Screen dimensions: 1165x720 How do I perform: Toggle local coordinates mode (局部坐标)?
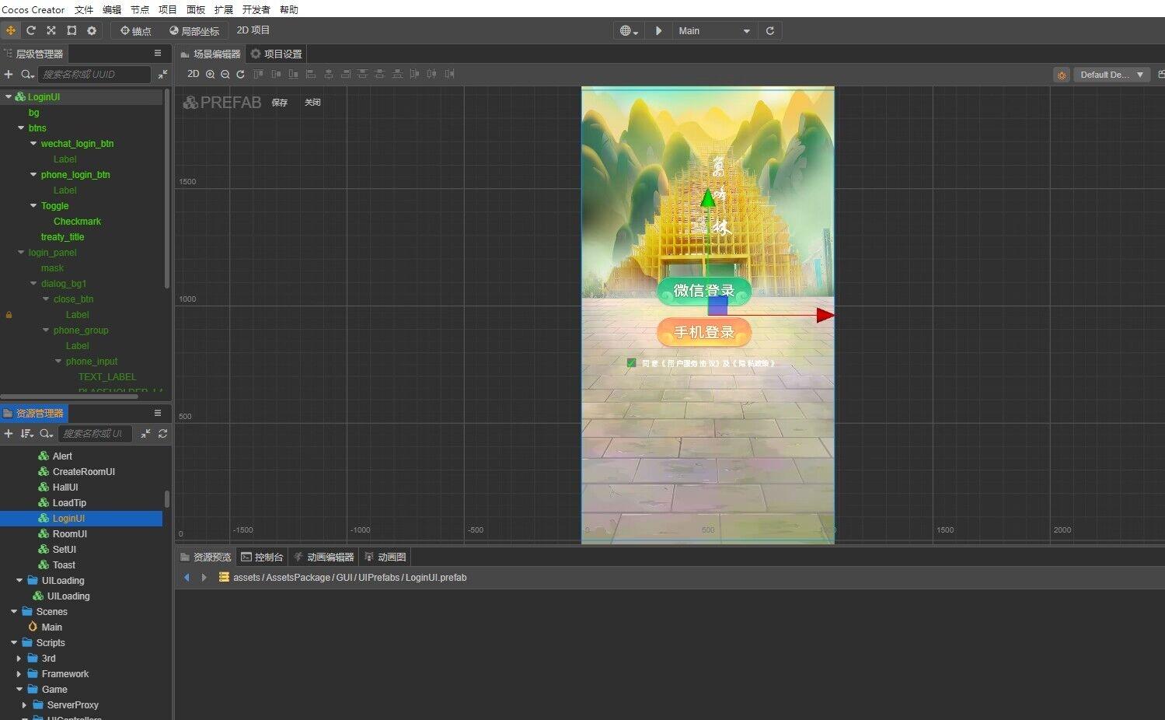pyautogui.click(x=194, y=30)
